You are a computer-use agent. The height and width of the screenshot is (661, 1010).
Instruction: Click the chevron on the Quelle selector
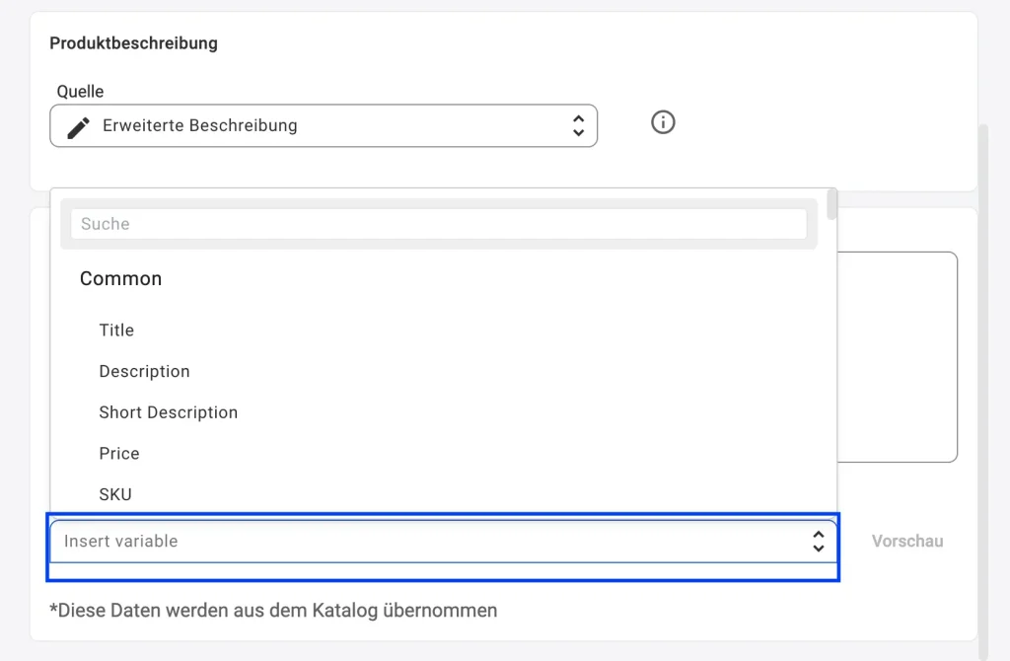577,125
